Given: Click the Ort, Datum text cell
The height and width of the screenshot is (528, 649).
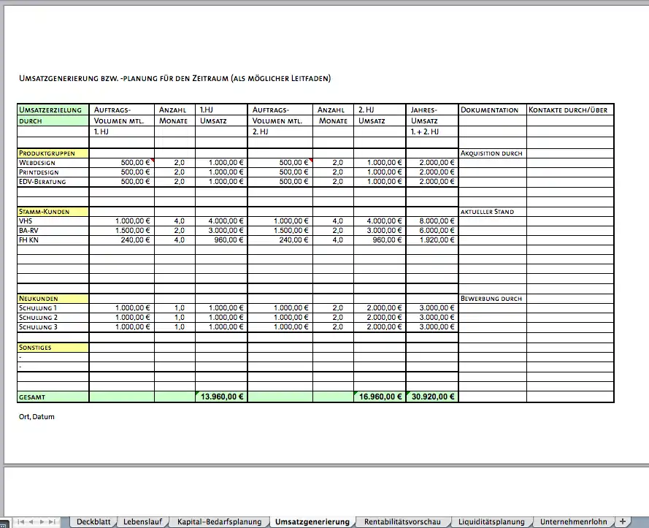Looking at the screenshot, I should pos(37,416).
